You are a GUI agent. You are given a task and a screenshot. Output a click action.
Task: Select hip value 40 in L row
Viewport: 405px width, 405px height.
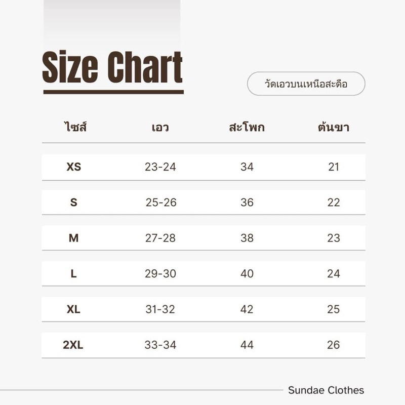(x=247, y=273)
